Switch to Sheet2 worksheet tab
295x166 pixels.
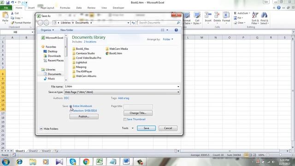click(33, 151)
